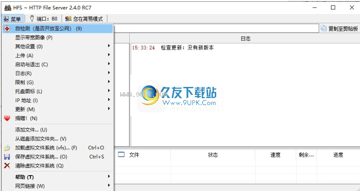
Task: Click the 速度 column header
Action: point(275,155)
